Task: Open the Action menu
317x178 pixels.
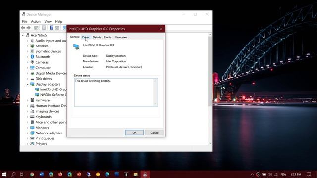Action: coord(36,21)
